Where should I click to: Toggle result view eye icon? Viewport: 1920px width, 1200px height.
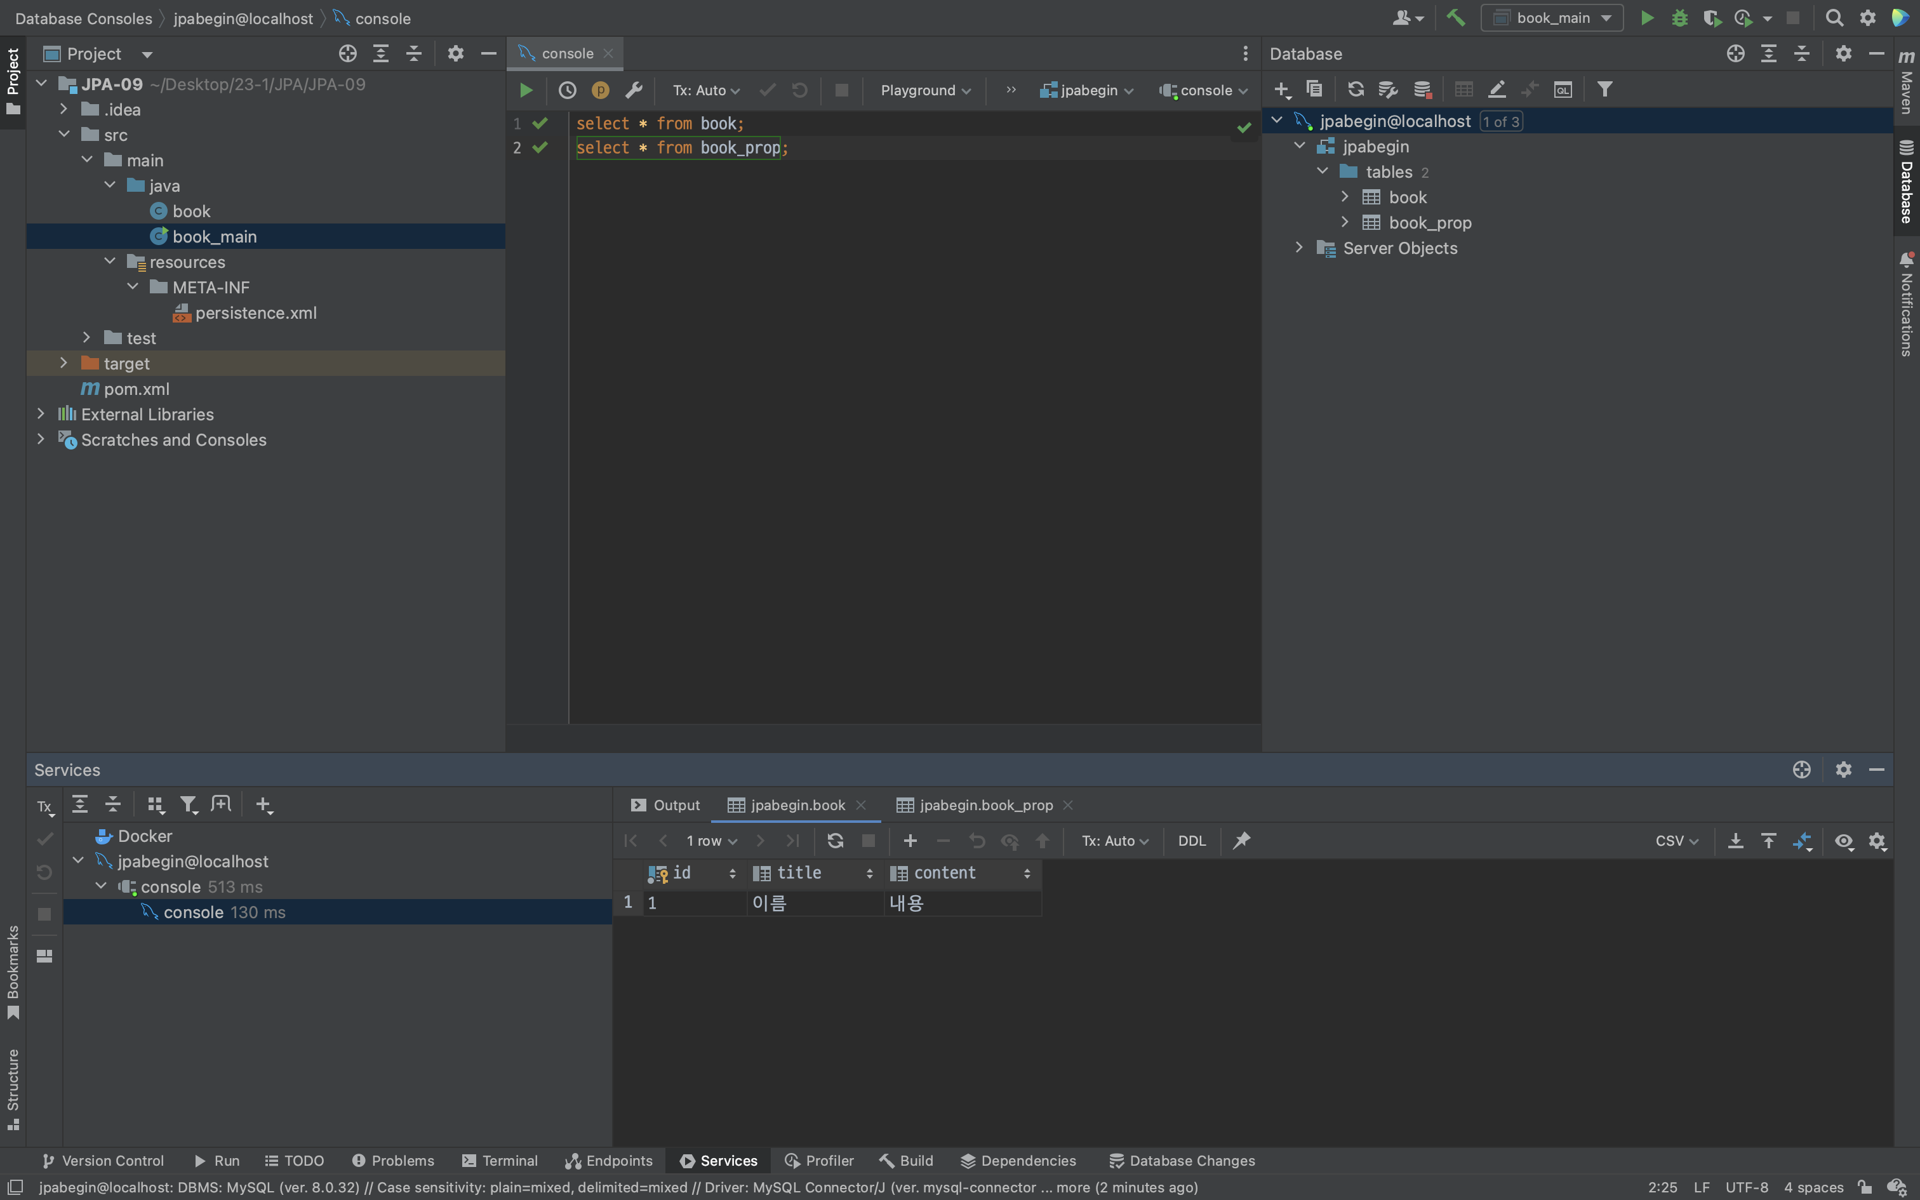(1844, 841)
